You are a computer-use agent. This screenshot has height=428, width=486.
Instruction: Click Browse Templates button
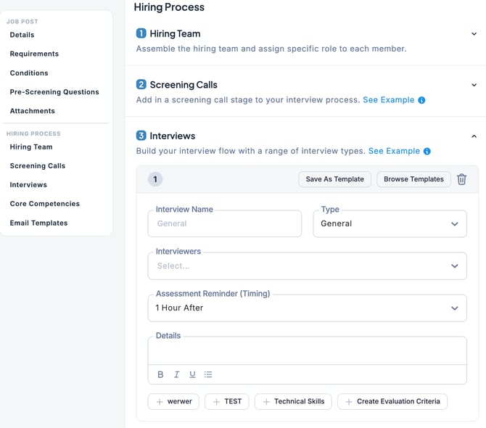pos(413,179)
